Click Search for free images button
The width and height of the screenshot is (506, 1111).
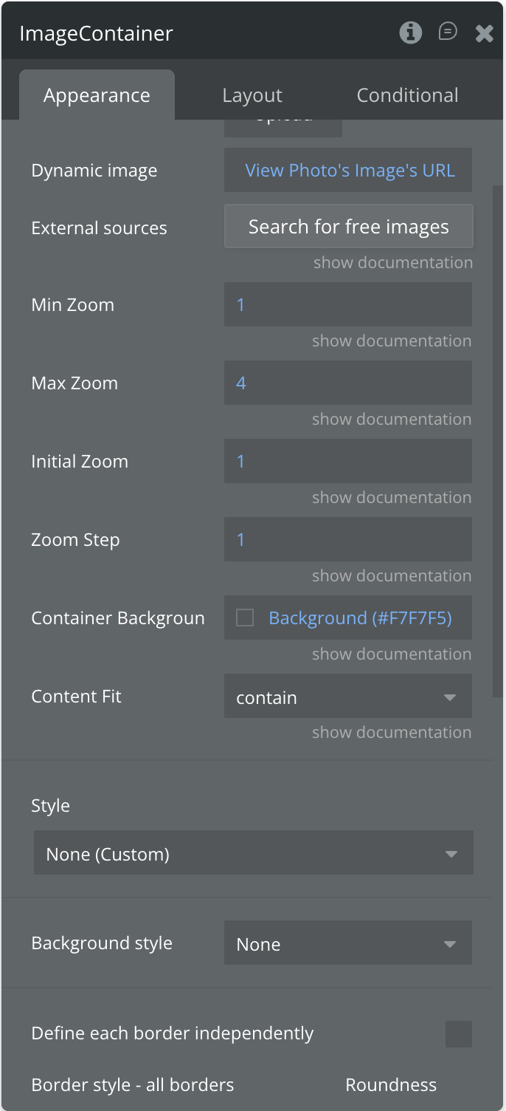(x=348, y=227)
